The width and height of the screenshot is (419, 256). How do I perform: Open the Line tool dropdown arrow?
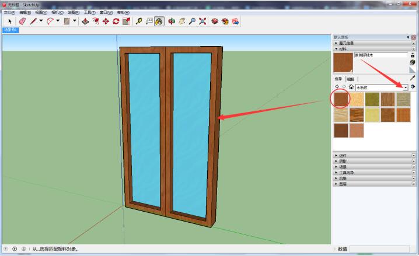tap(41, 21)
